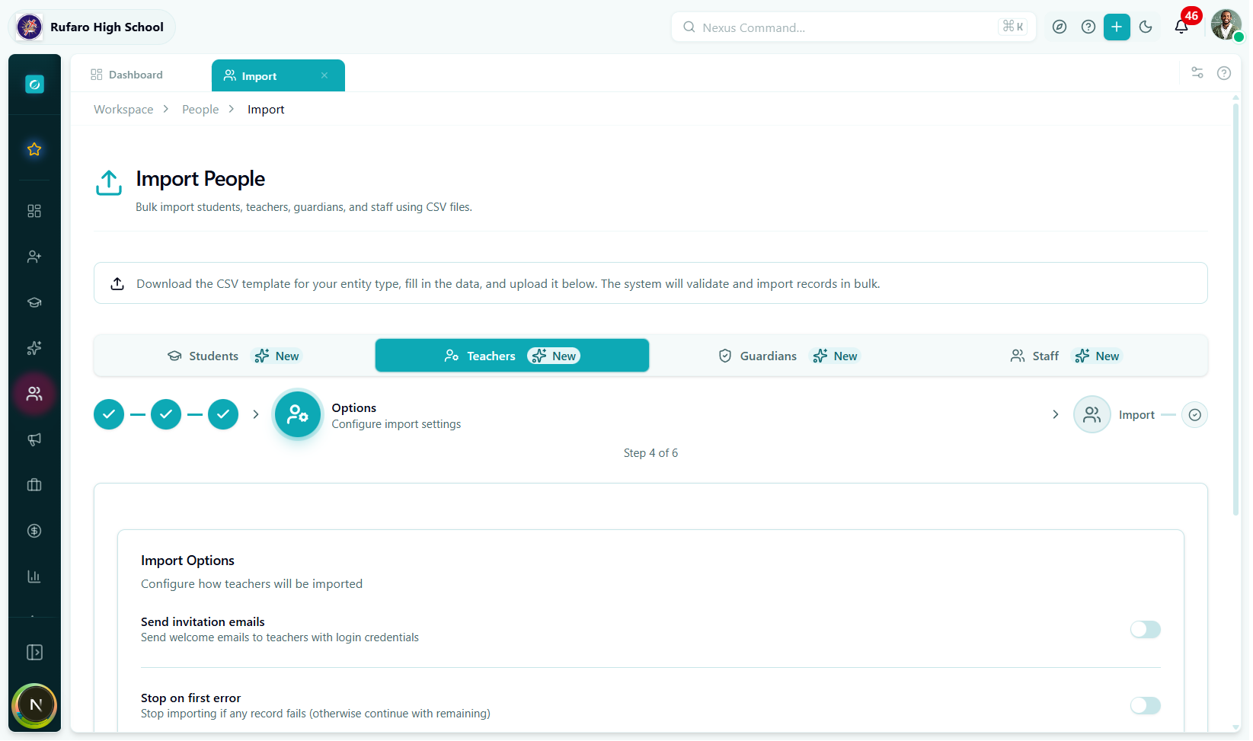Open favorites star in sidebar
1253x741 pixels.
[34, 149]
